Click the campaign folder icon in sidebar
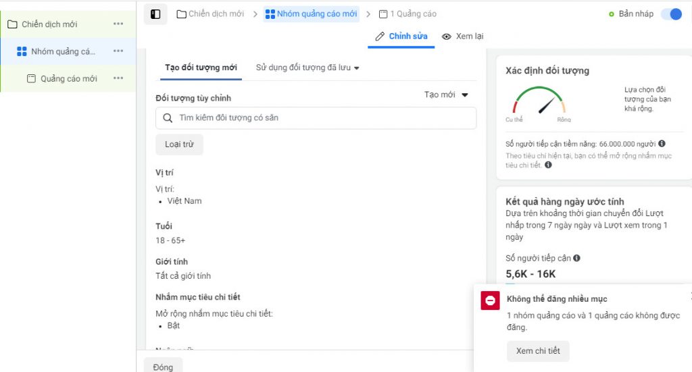The image size is (692, 372). pyautogui.click(x=12, y=24)
